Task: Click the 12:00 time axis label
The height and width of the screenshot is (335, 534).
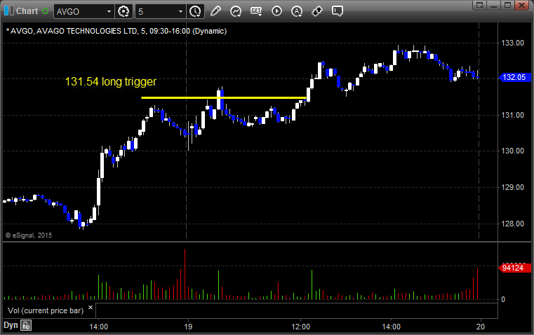Action: pyautogui.click(x=301, y=327)
